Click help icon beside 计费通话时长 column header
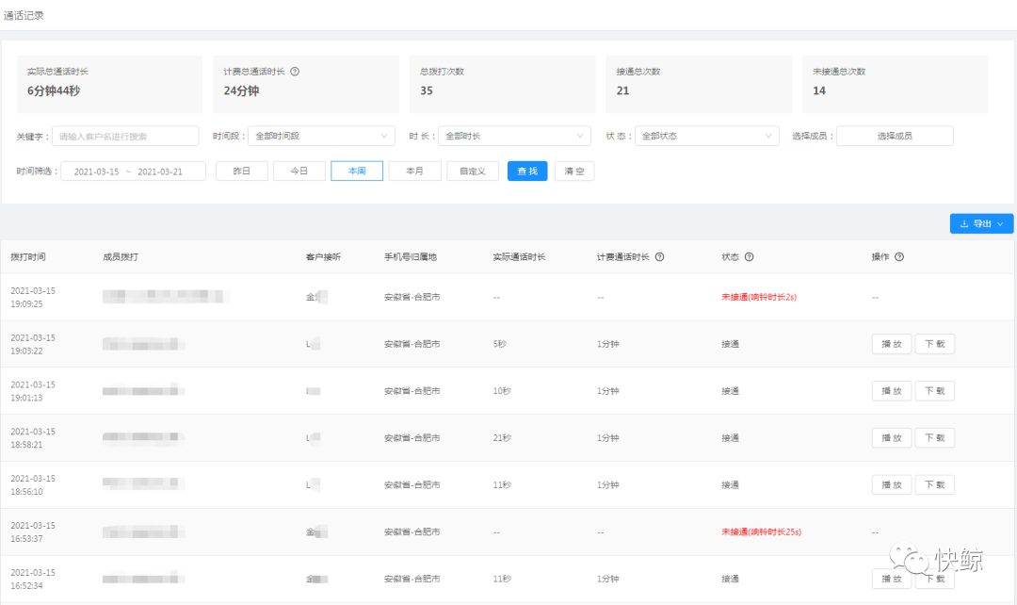This screenshot has height=605, width=1017. tap(659, 257)
